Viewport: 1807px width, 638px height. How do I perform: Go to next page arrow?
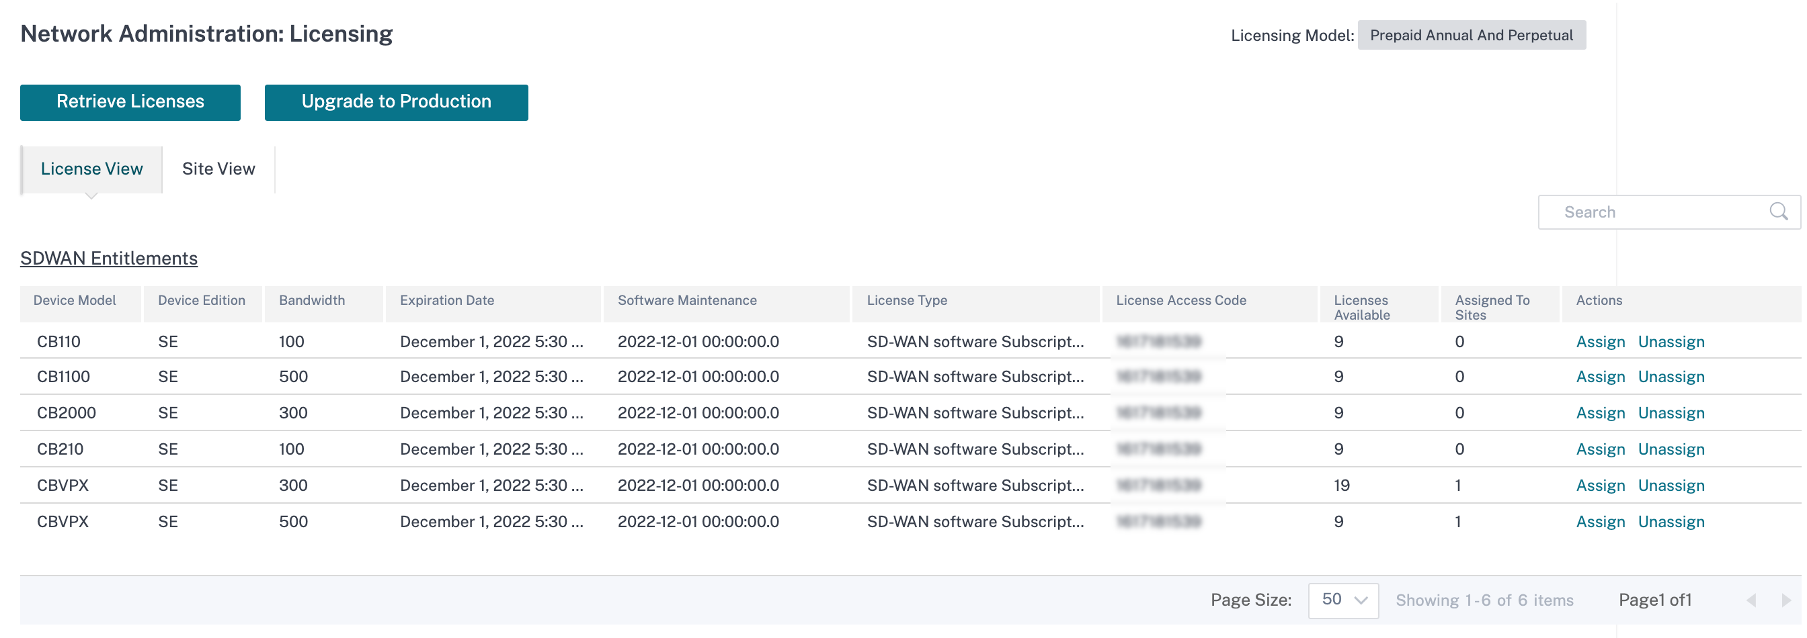(x=1786, y=601)
